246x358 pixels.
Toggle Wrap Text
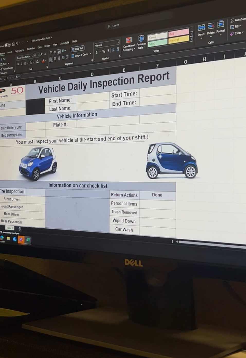[x=77, y=49]
